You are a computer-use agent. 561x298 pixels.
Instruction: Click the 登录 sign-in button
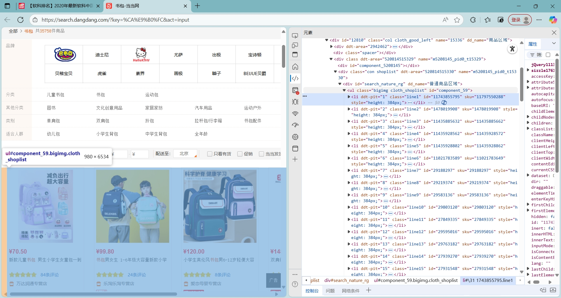point(520,20)
